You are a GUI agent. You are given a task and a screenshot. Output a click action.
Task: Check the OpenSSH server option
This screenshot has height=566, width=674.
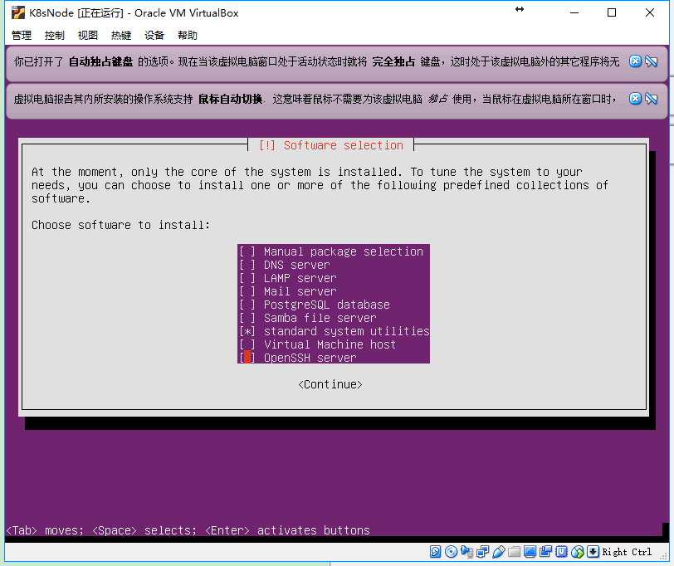coord(247,358)
